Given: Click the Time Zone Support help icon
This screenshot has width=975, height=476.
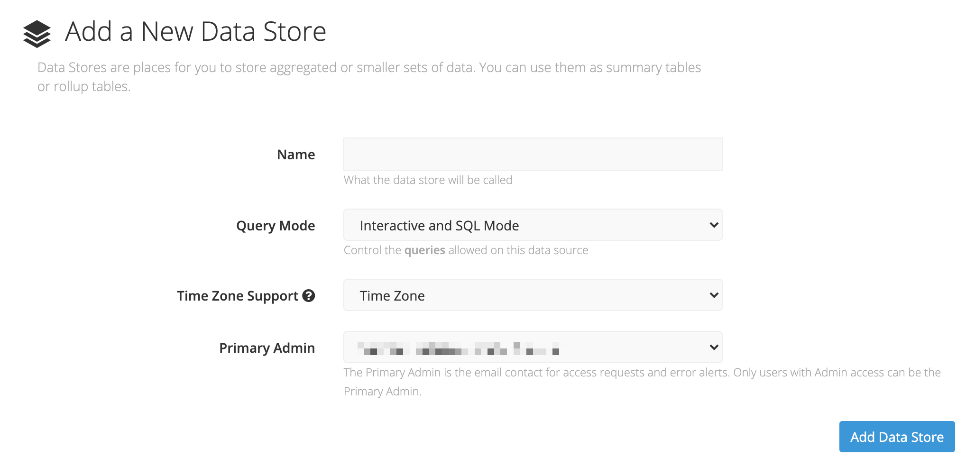Looking at the screenshot, I should (x=309, y=296).
